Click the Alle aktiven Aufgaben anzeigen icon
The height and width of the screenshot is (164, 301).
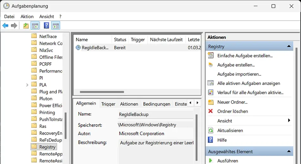[211, 83]
